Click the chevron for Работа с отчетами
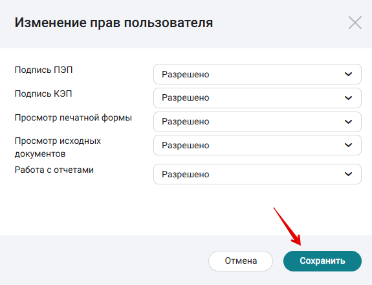Image resolution: width=372 pixels, height=285 pixels. (x=348, y=174)
